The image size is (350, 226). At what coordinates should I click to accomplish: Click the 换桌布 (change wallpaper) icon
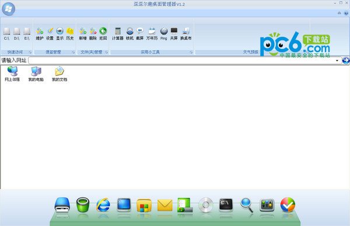(x=186, y=34)
